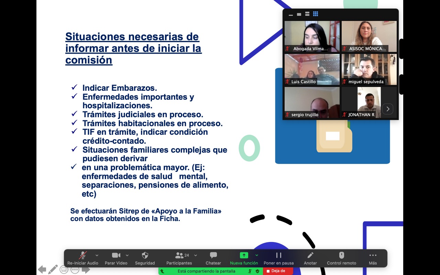The height and width of the screenshot is (275, 440).
Task: Select sergio trujillo video thumbnail
Action: [x=312, y=102]
